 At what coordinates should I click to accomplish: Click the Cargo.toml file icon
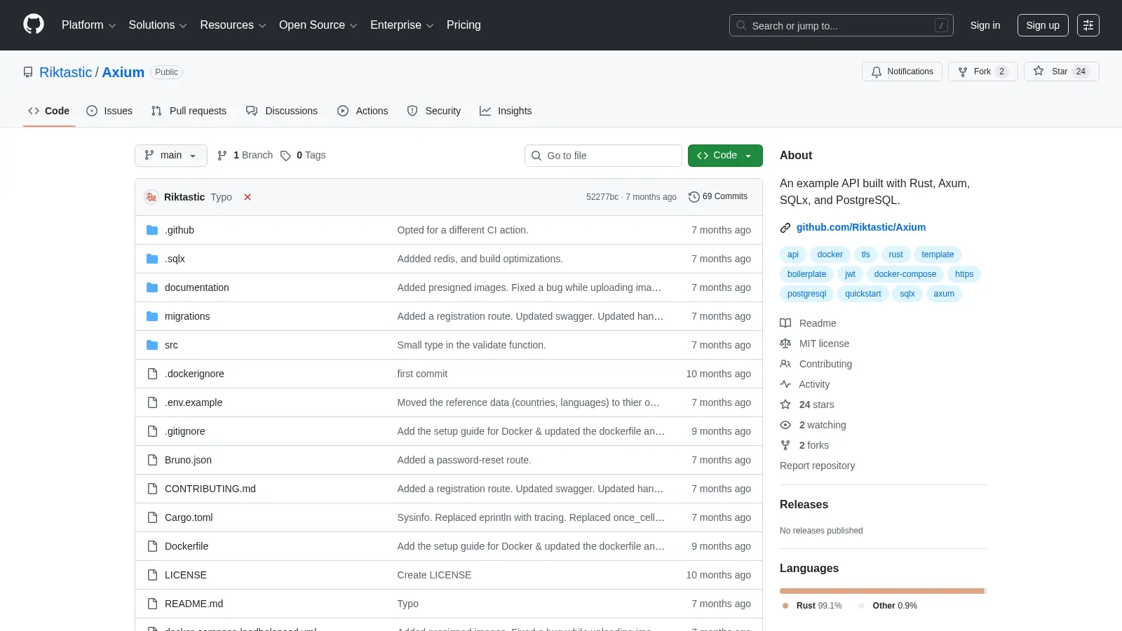point(152,517)
